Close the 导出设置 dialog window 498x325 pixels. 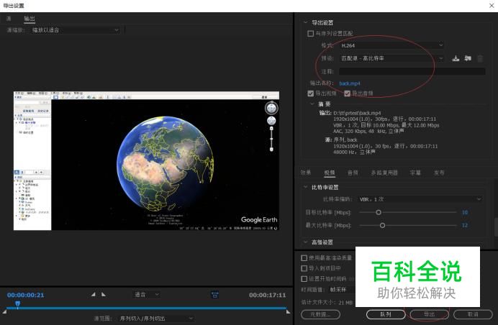[492, 6]
